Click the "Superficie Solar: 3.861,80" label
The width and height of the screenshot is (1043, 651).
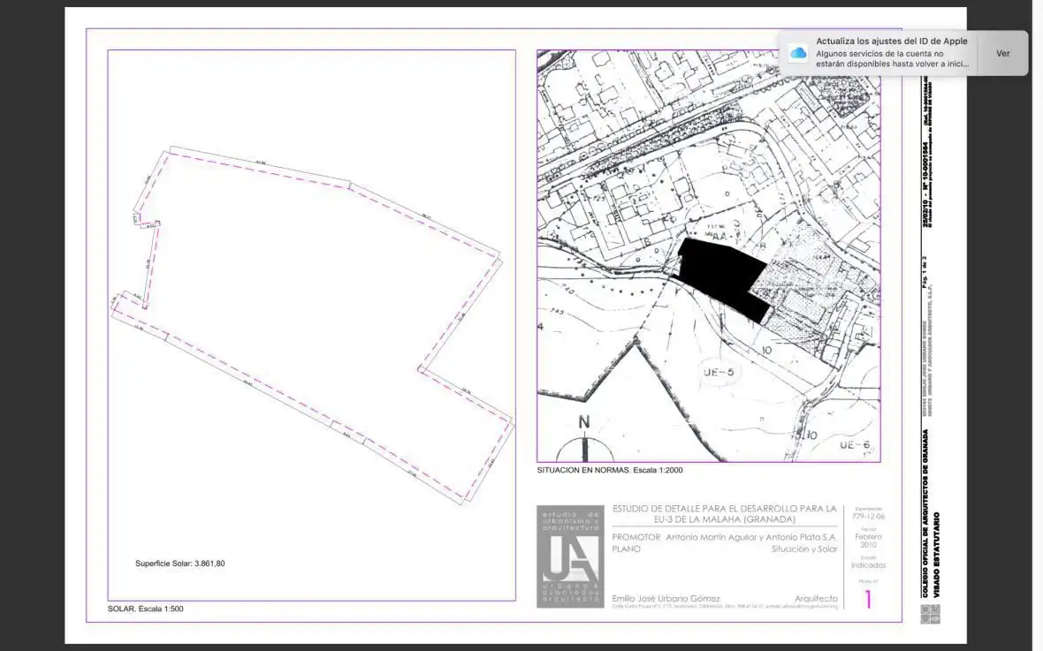(180, 564)
